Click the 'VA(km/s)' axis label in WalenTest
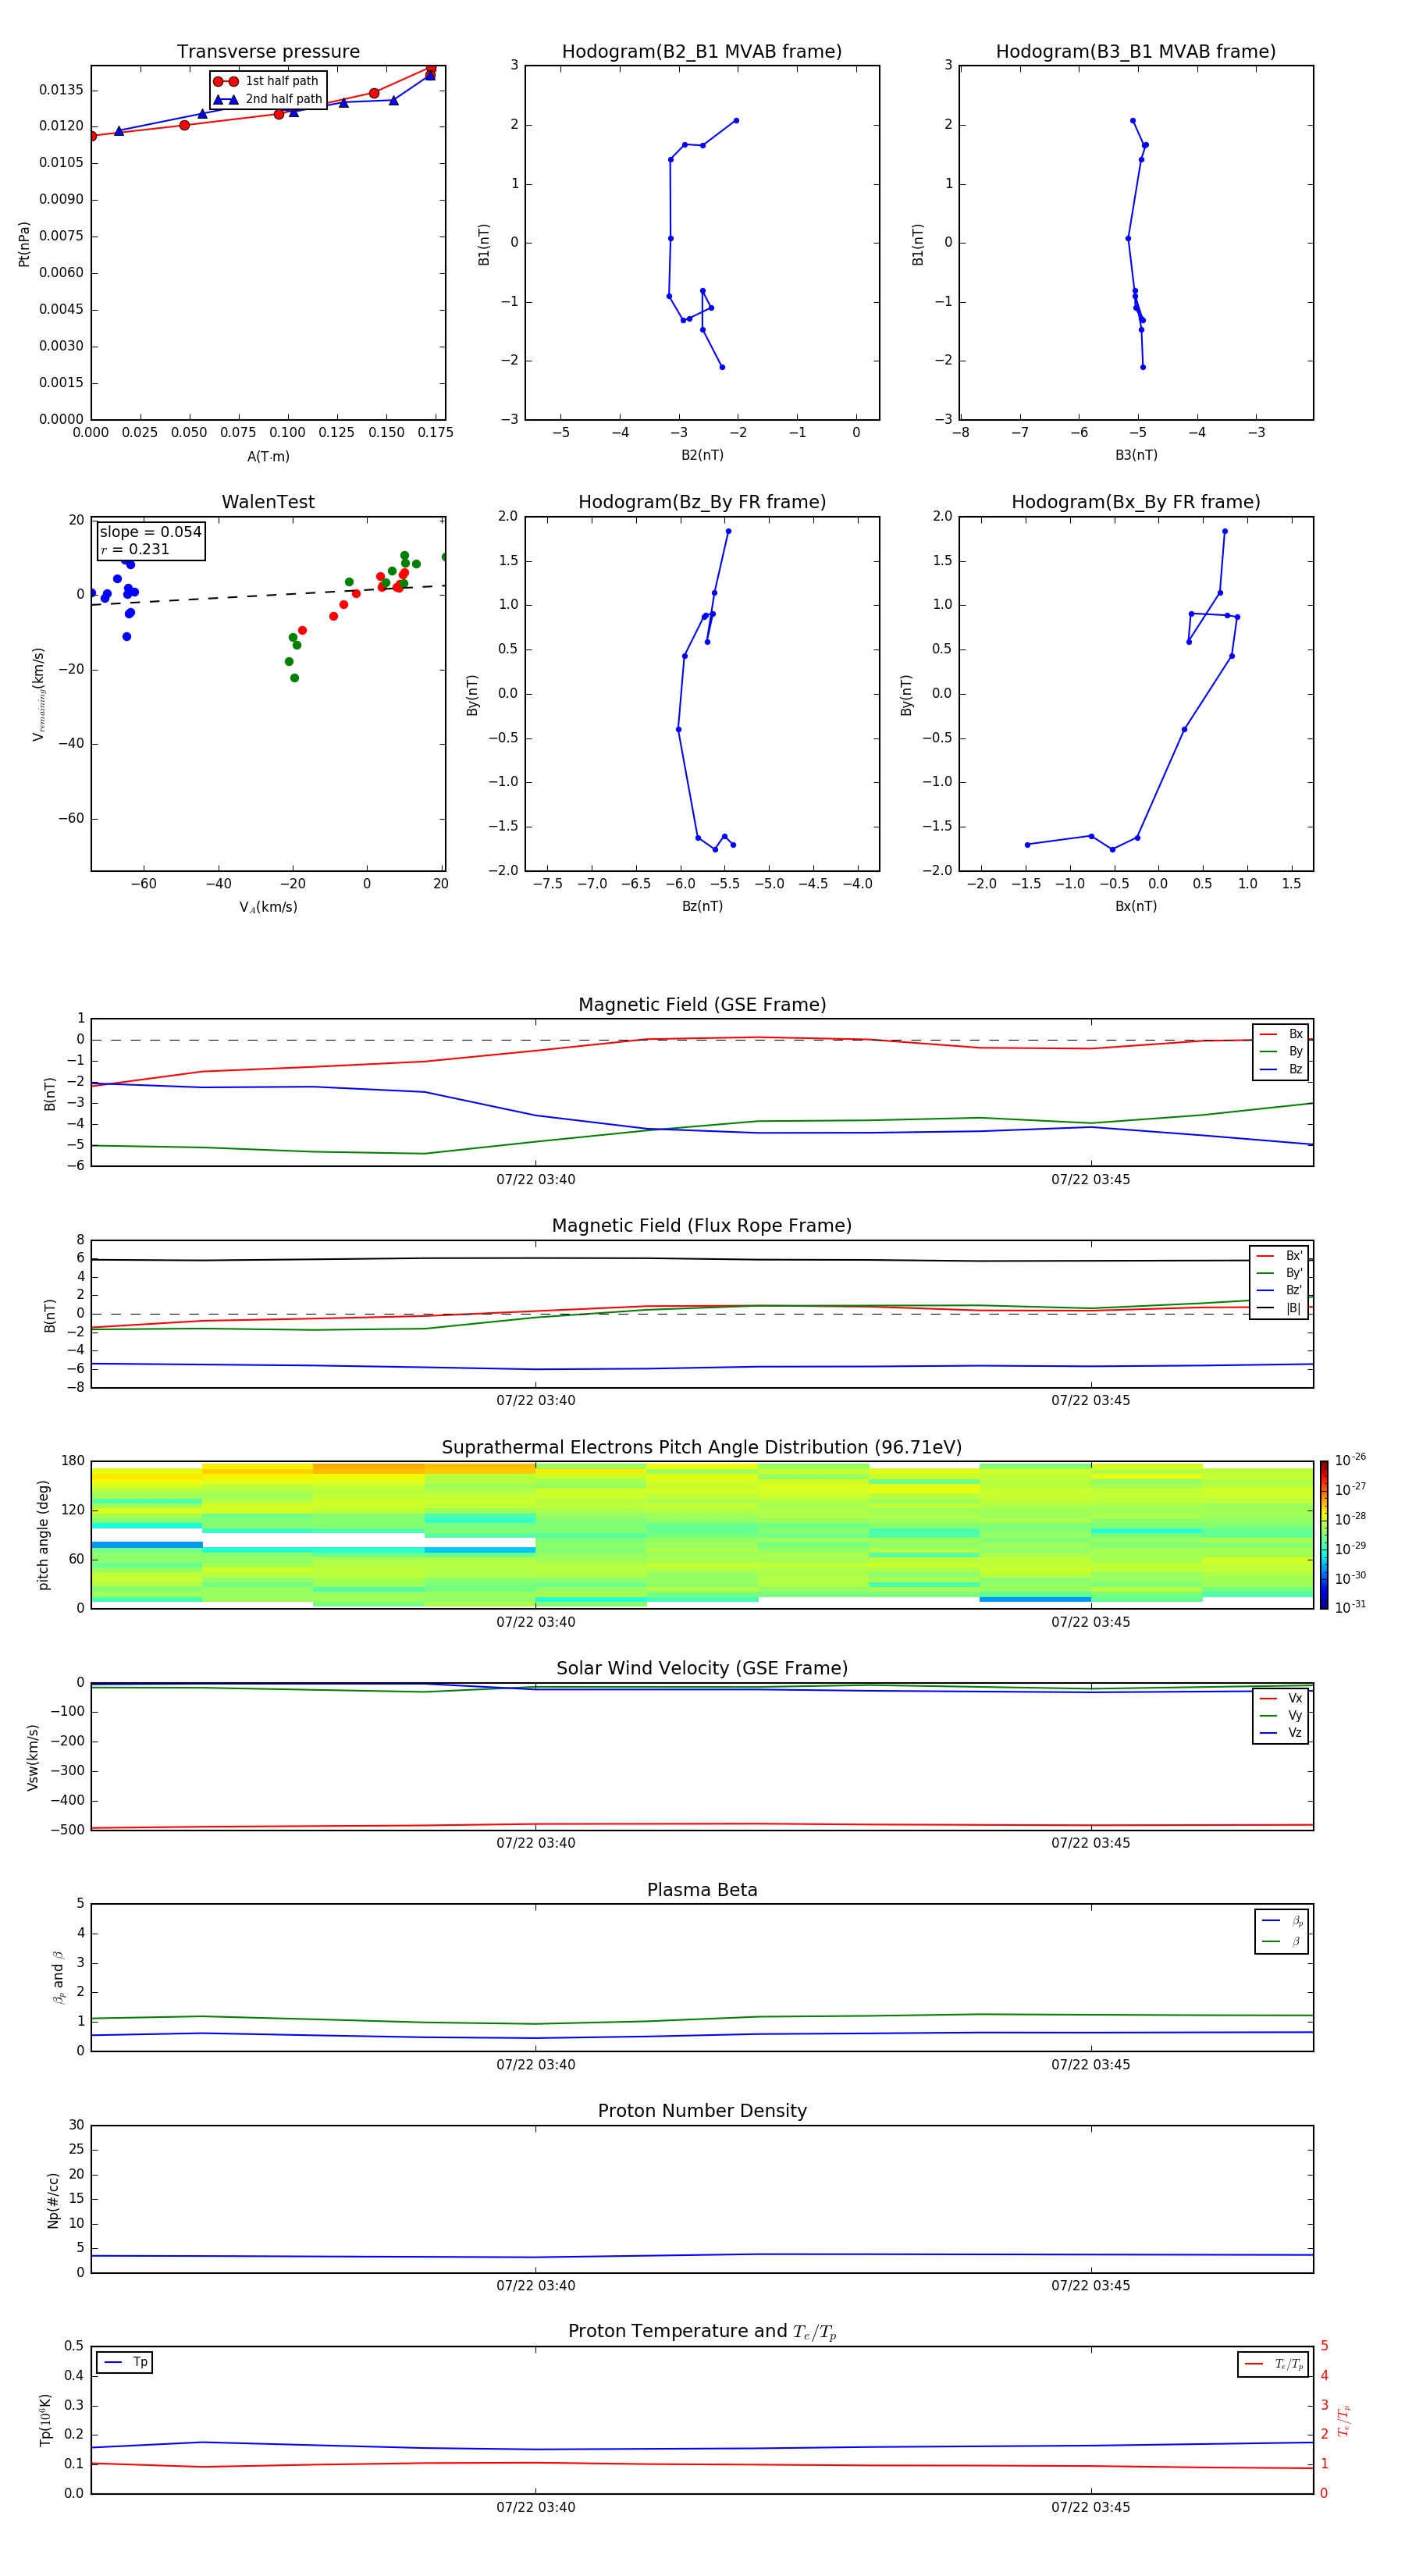 (268, 907)
